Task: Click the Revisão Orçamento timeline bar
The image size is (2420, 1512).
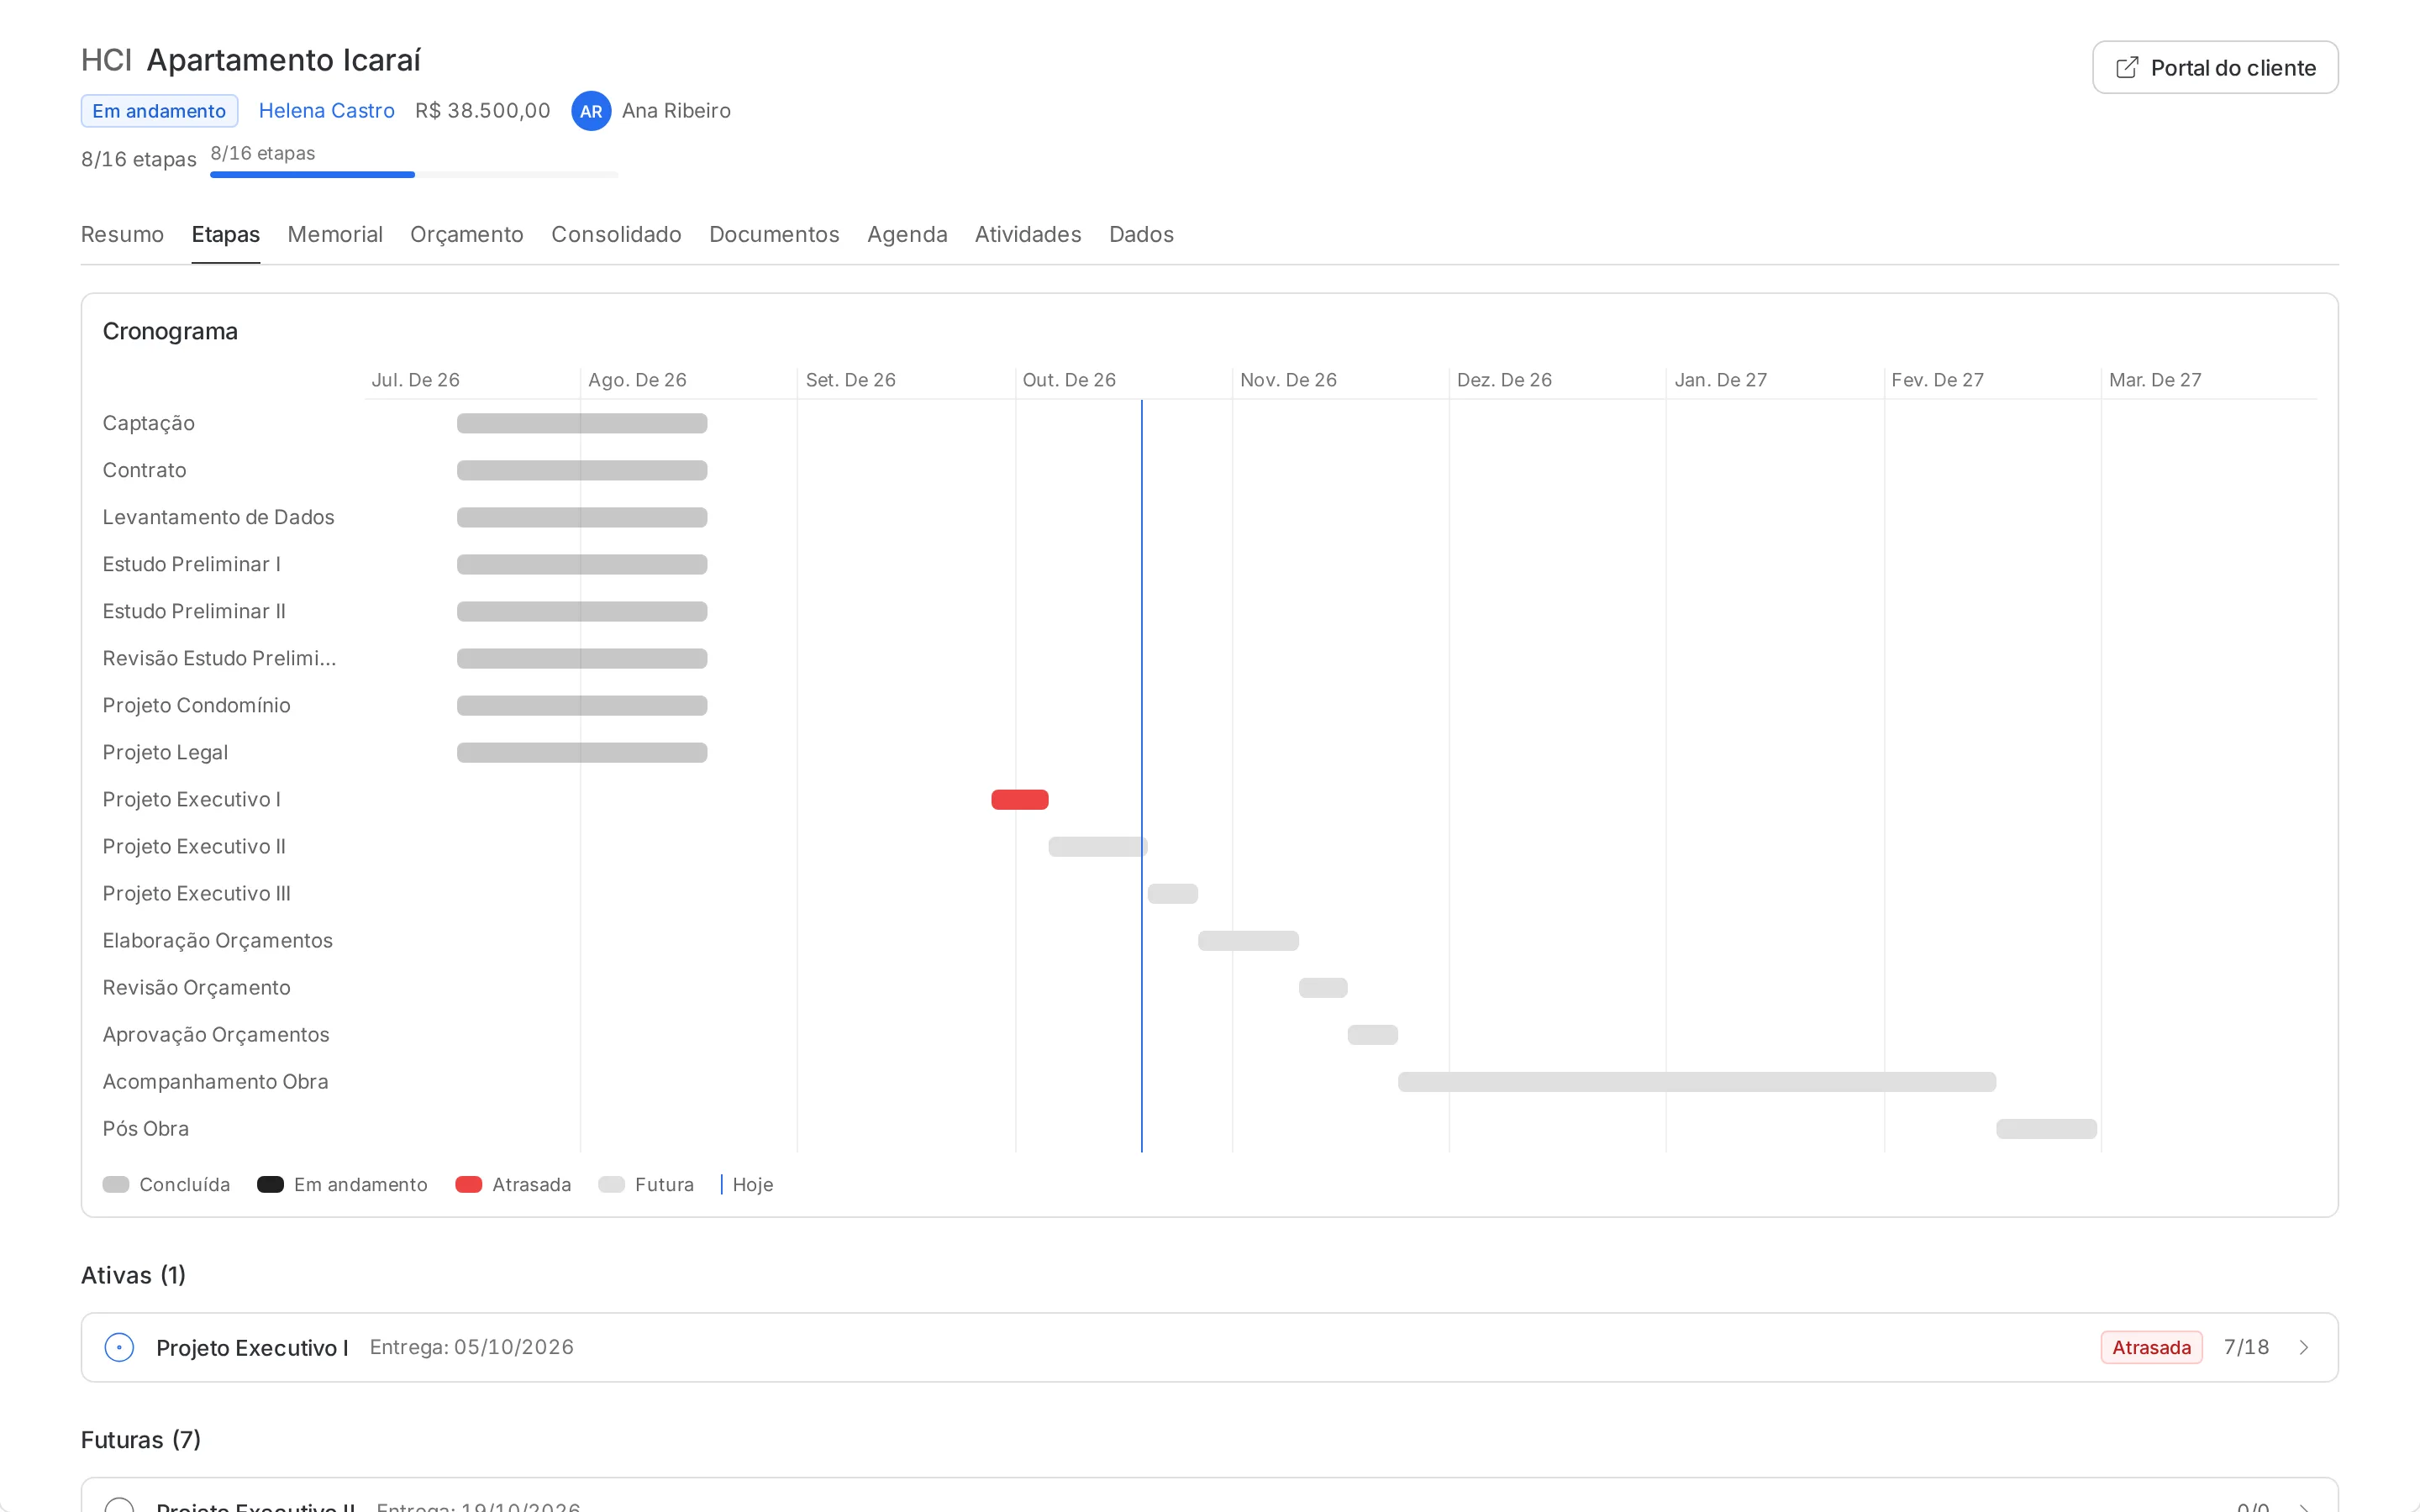Action: [1323, 987]
